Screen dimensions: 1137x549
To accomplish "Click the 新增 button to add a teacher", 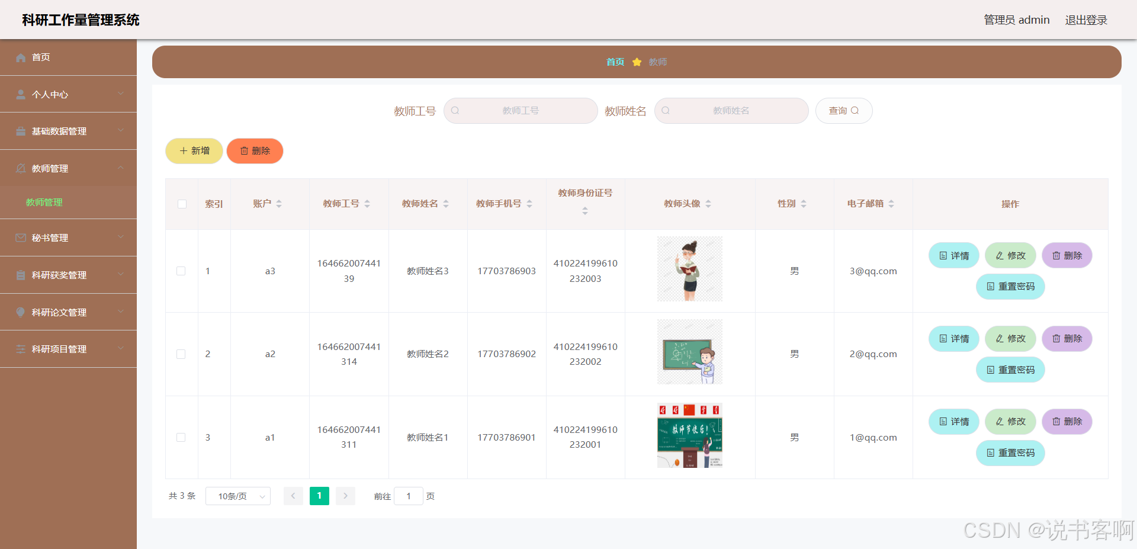I will coord(194,150).
